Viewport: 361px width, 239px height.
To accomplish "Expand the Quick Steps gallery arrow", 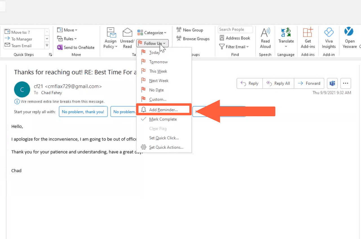I will pos(47,45).
